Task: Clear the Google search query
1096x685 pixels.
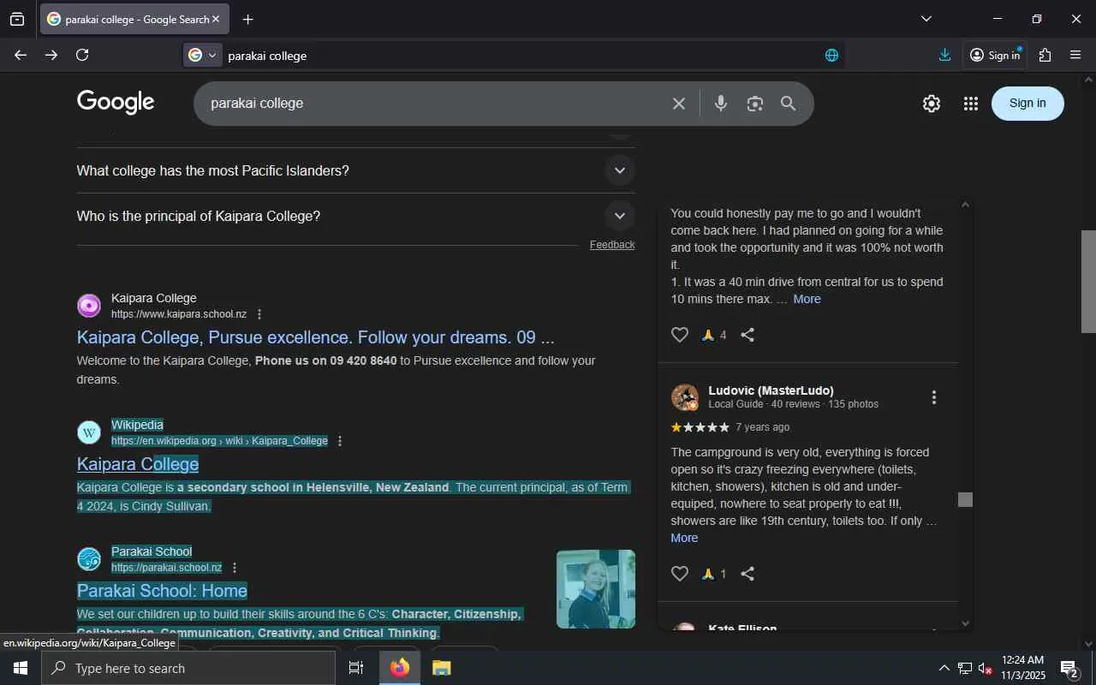Action: (679, 104)
